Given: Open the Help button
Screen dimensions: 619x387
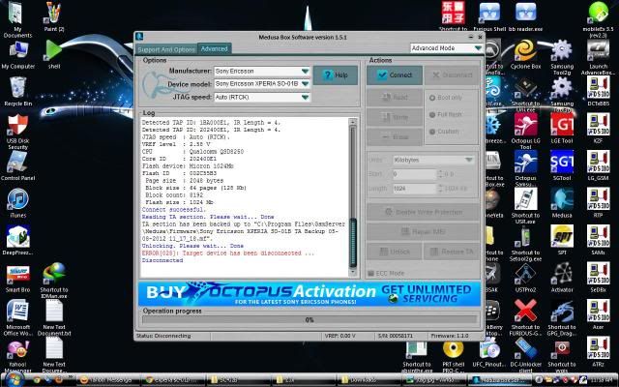Looking at the screenshot, I should point(336,75).
